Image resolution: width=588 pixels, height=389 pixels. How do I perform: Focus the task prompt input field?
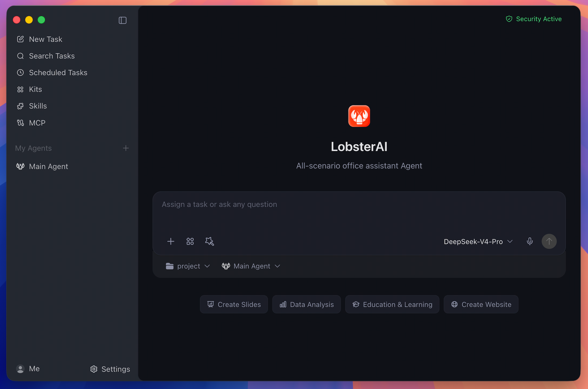click(x=359, y=212)
